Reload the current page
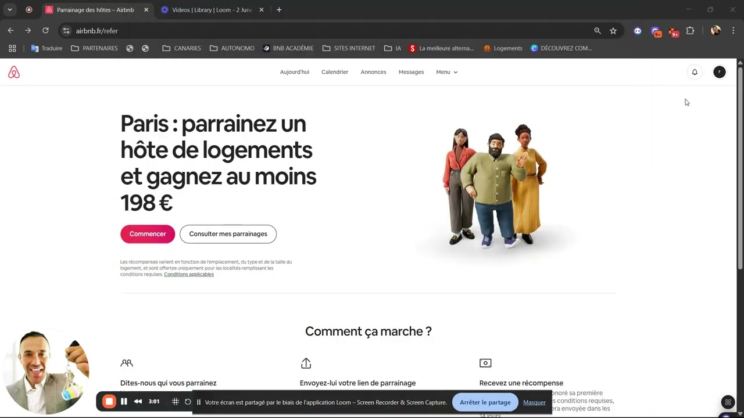Image resolution: width=744 pixels, height=418 pixels. [x=45, y=31]
